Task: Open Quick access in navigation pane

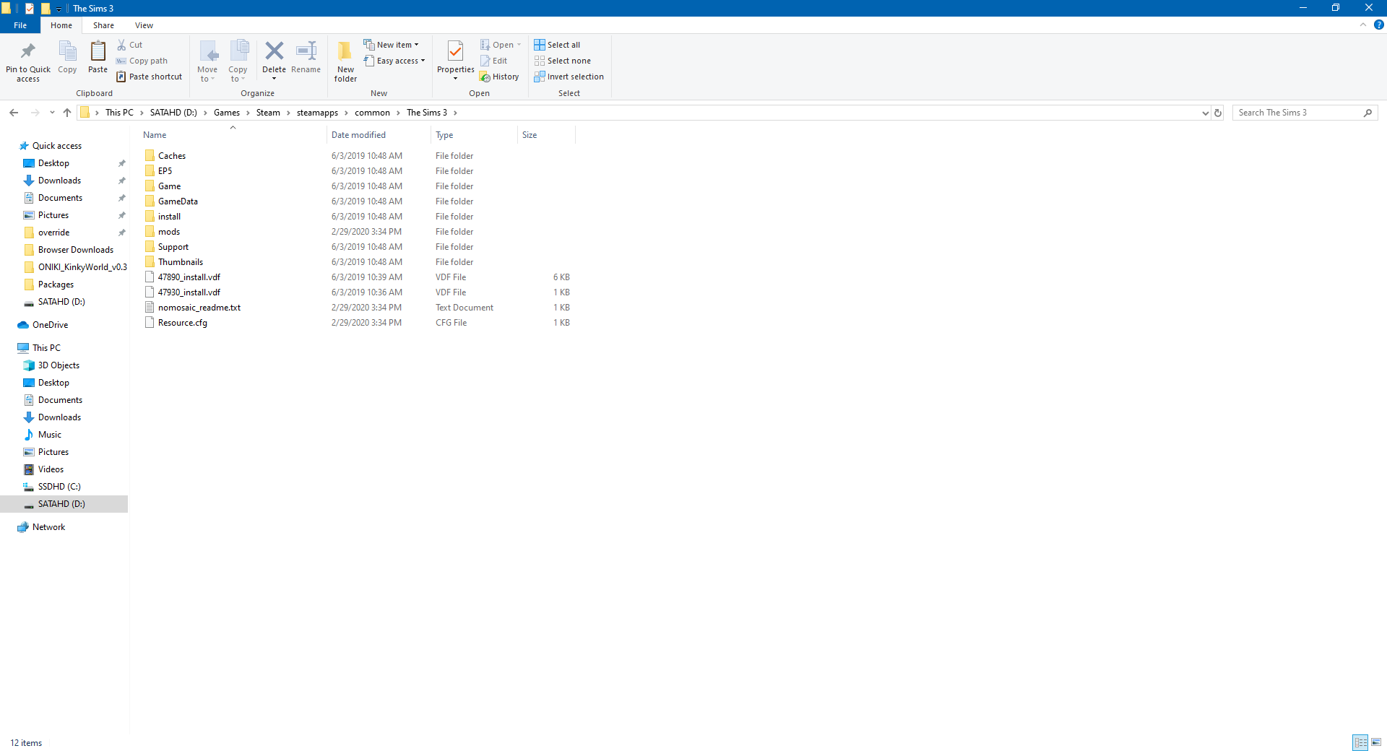Action: click(57, 146)
